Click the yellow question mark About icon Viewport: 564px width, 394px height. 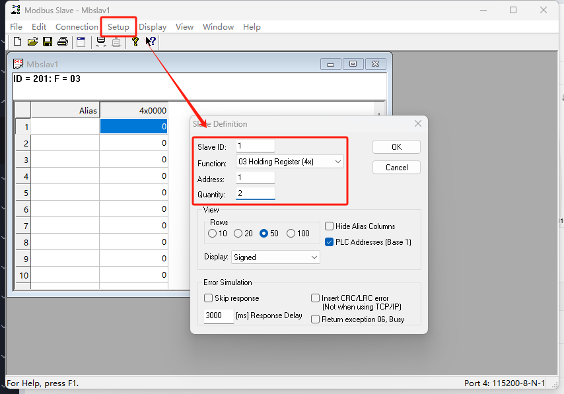click(135, 42)
